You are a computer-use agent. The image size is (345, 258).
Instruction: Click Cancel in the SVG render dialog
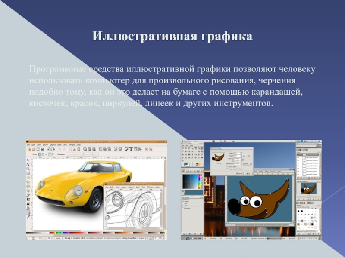(x=239, y=173)
